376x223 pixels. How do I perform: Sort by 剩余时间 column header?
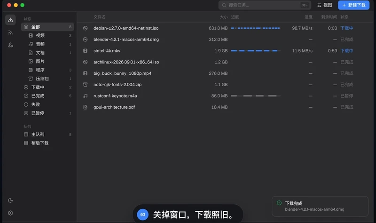coord(329,17)
